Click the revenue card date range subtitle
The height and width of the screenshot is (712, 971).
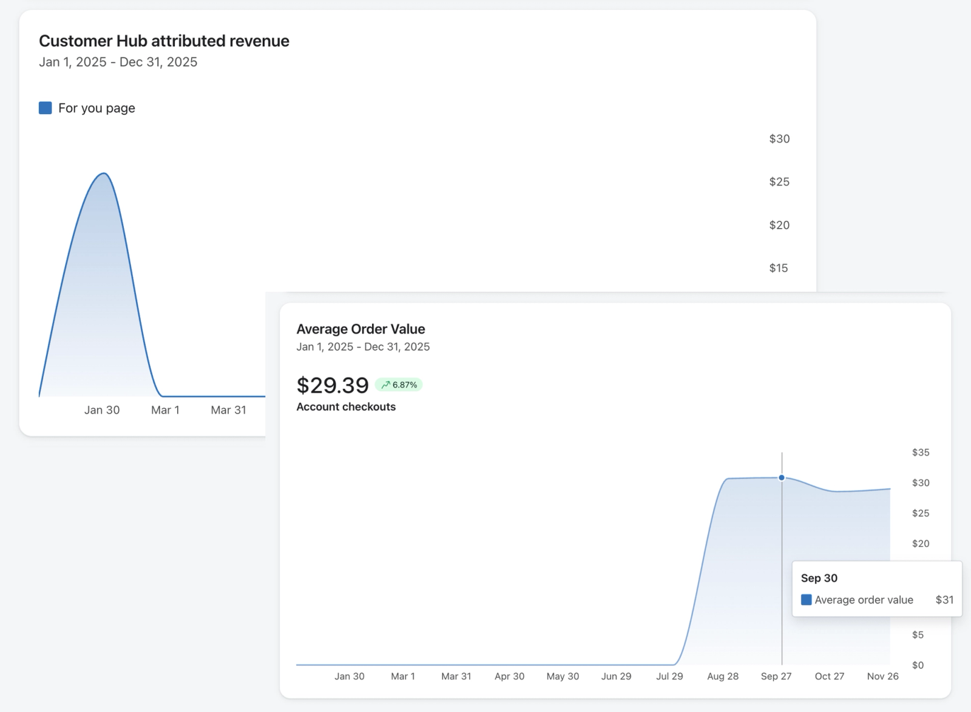118,62
